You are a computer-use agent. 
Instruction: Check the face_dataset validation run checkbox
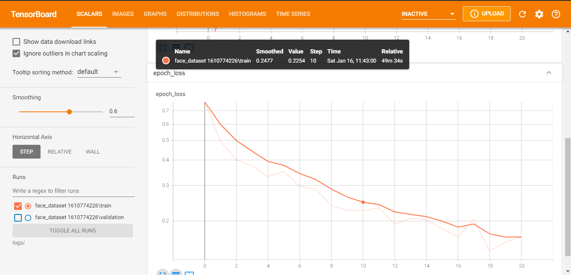pyautogui.click(x=18, y=217)
